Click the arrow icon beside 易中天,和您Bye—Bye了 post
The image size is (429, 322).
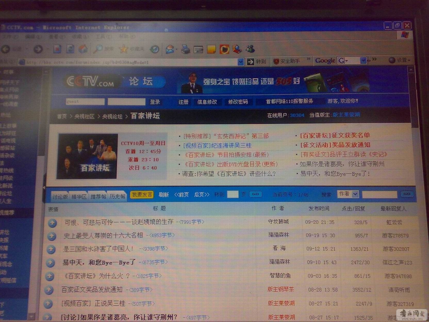[51, 263]
